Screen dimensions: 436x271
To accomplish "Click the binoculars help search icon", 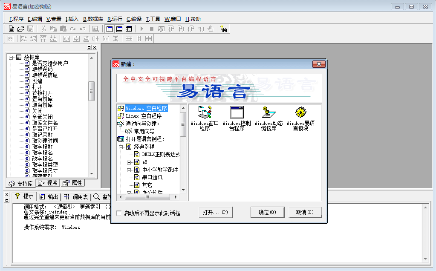I will [224, 29].
